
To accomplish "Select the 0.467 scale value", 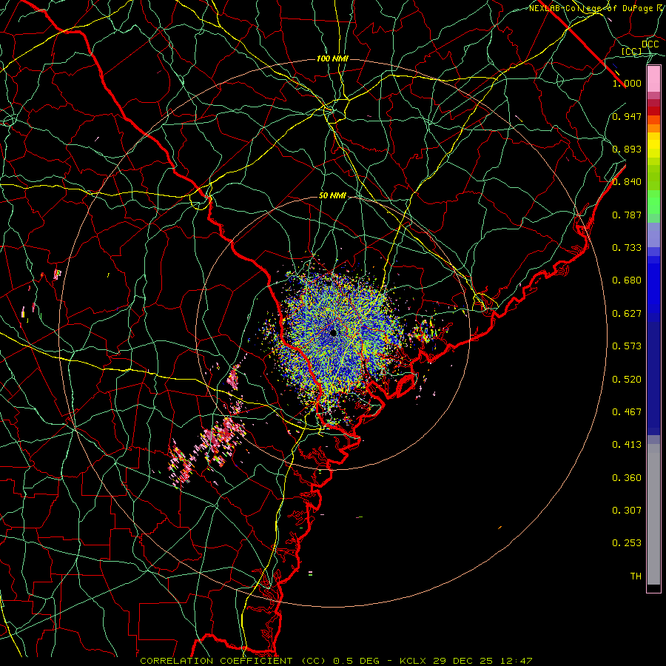I will [x=627, y=412].
